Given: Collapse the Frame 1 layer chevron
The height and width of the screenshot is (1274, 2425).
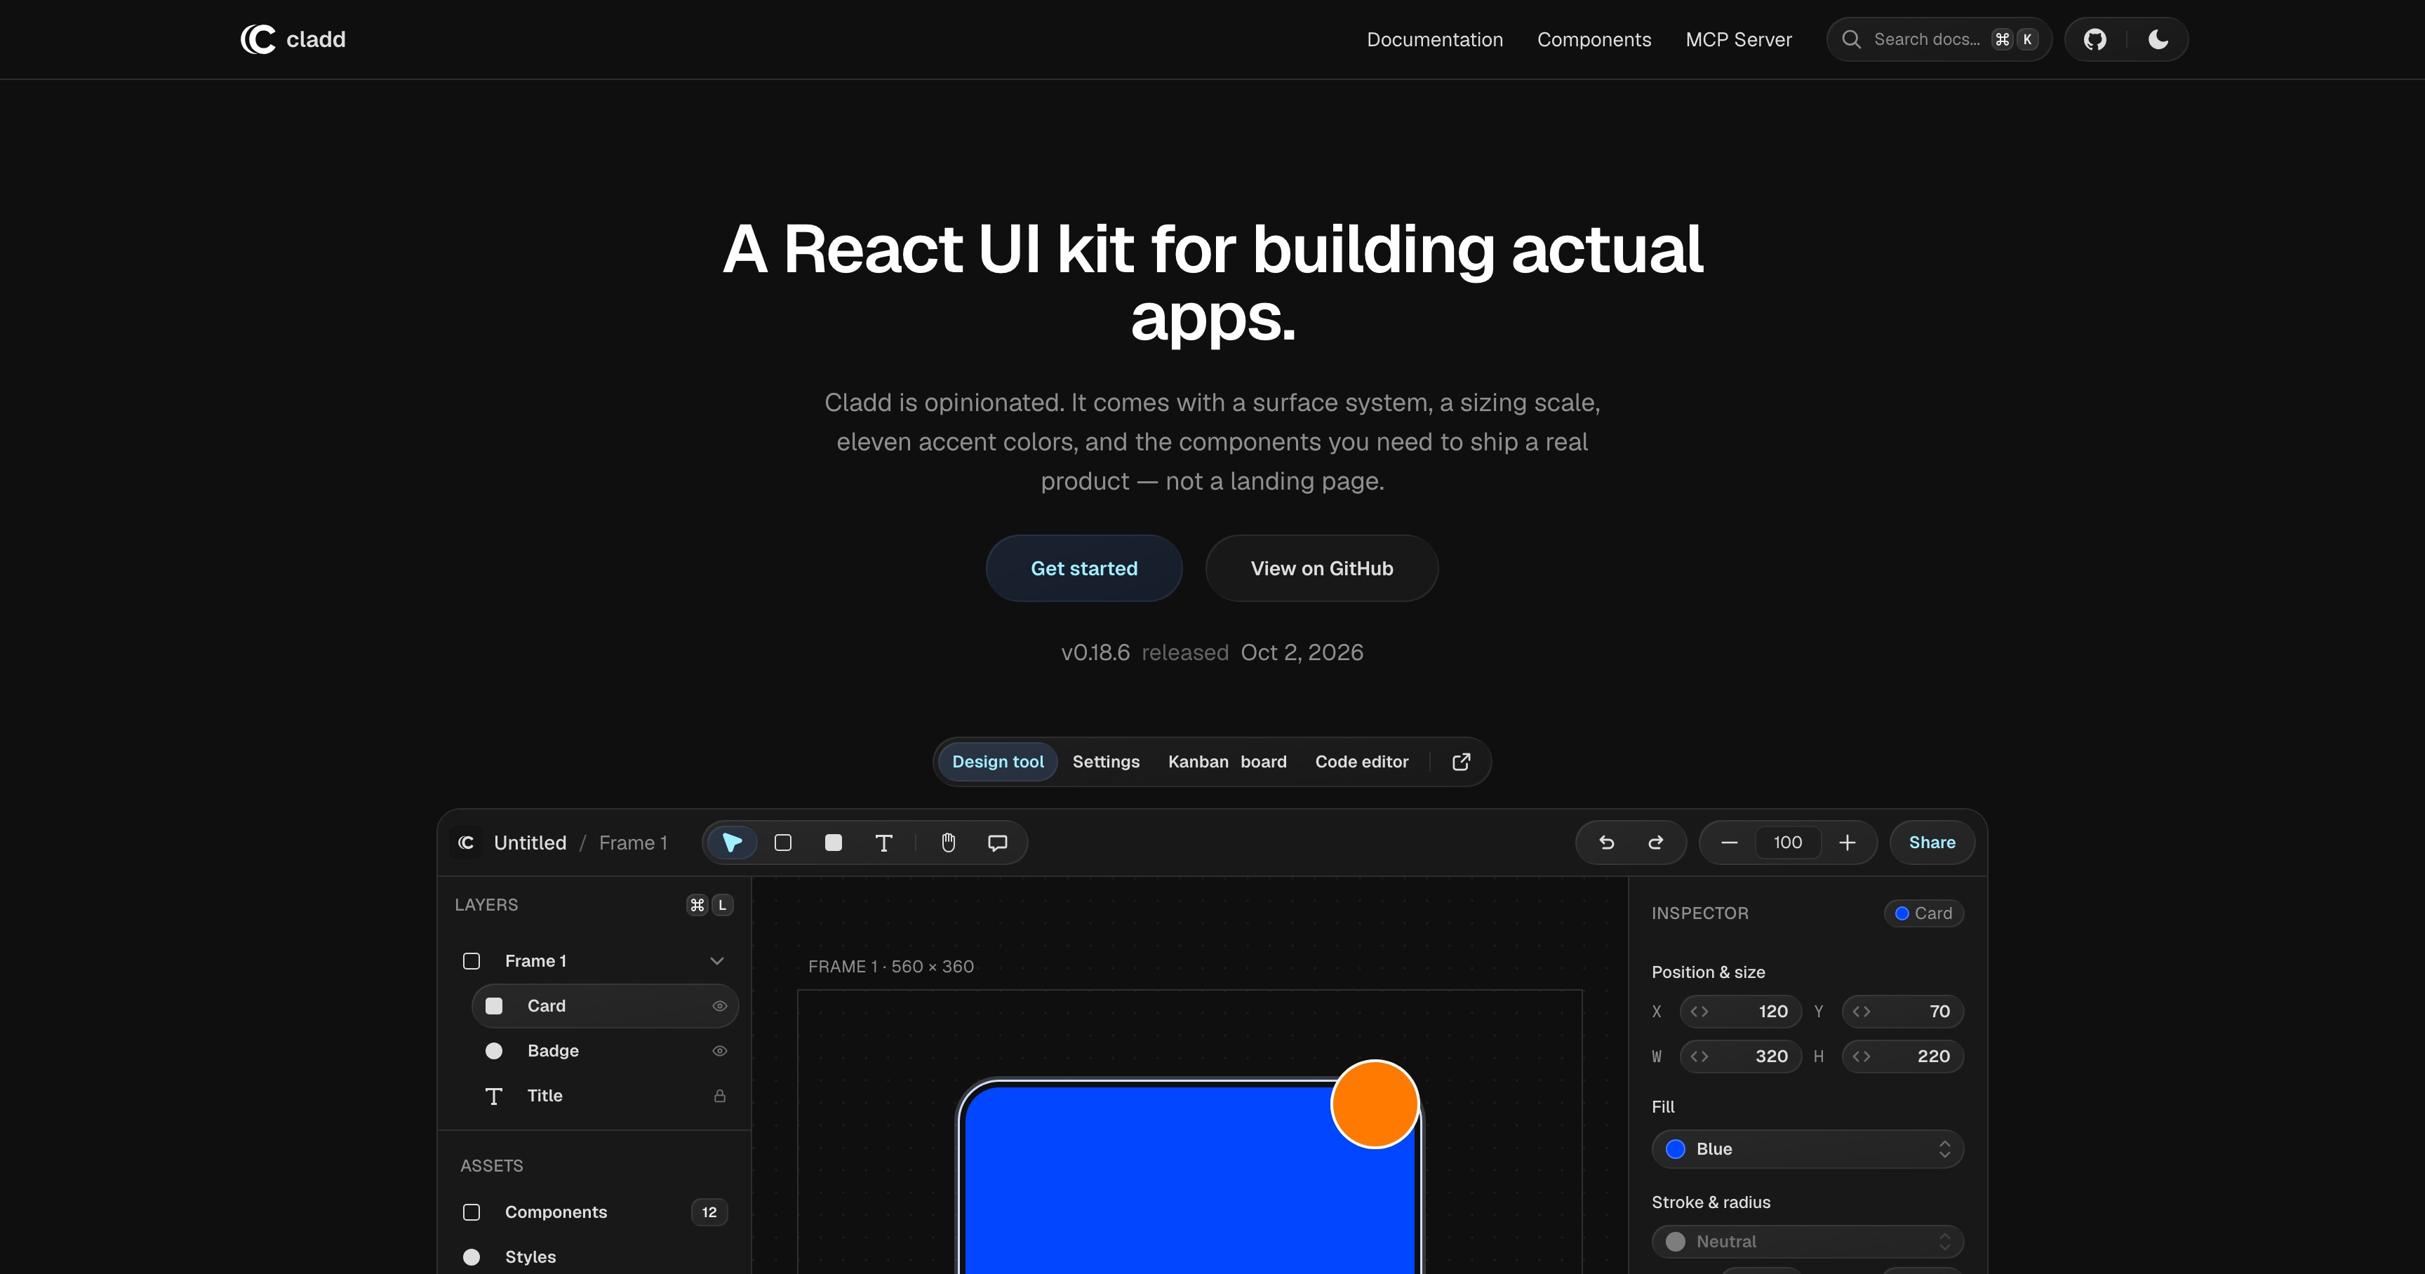Looking at the screenshot, I should [x=716, y=960].
